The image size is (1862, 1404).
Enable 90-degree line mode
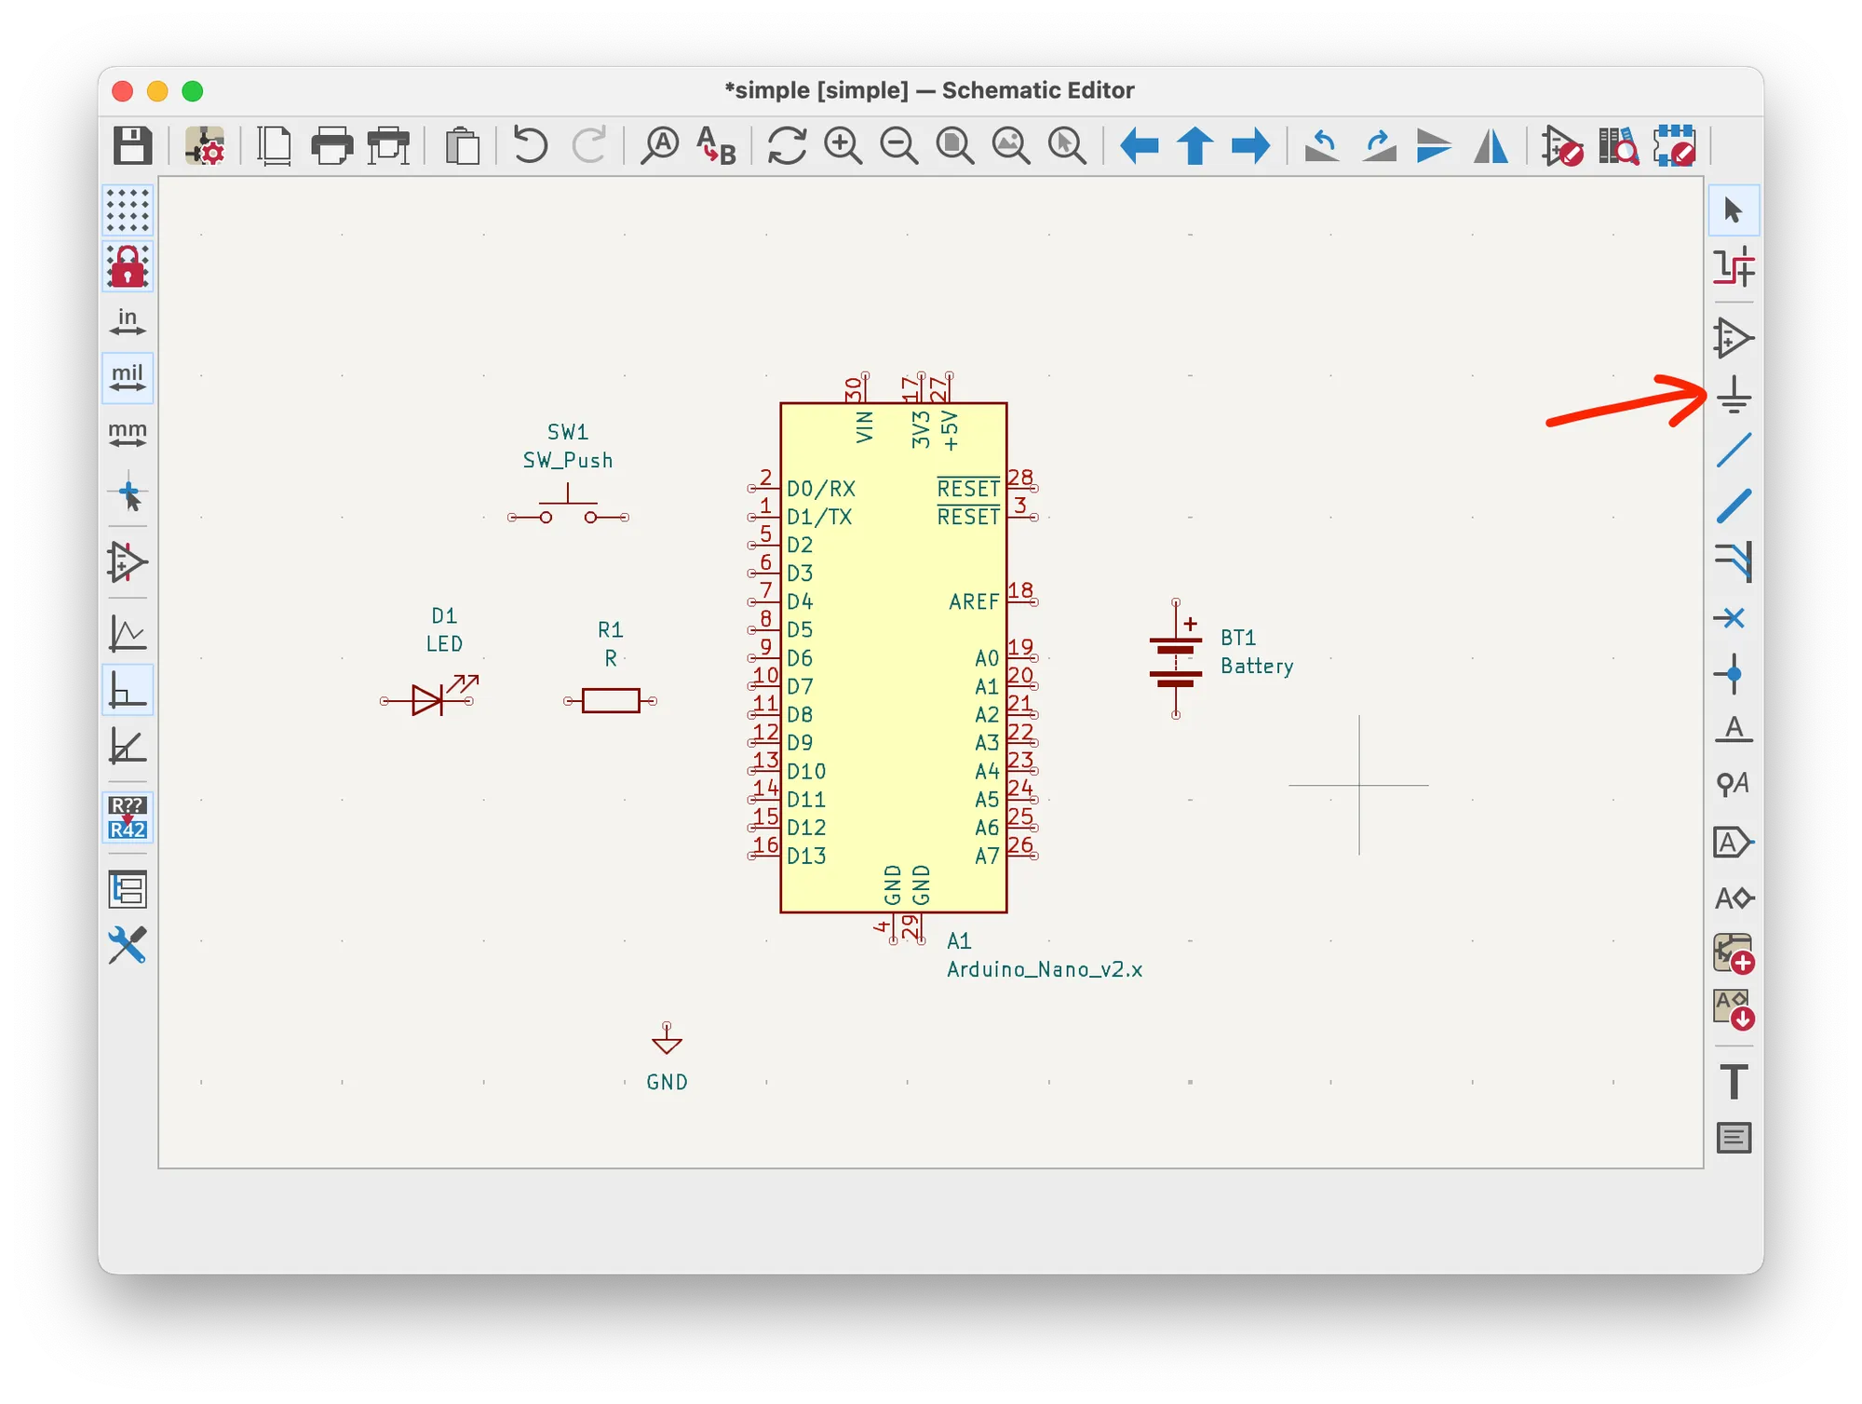[128, 691]
